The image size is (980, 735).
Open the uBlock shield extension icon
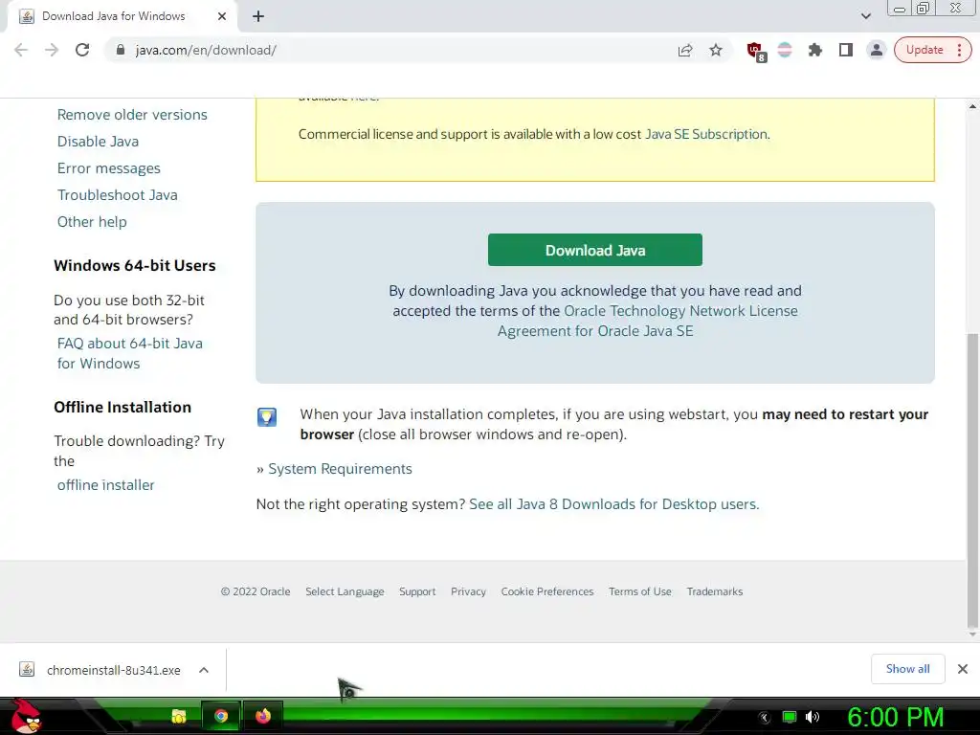click(756, 52)
